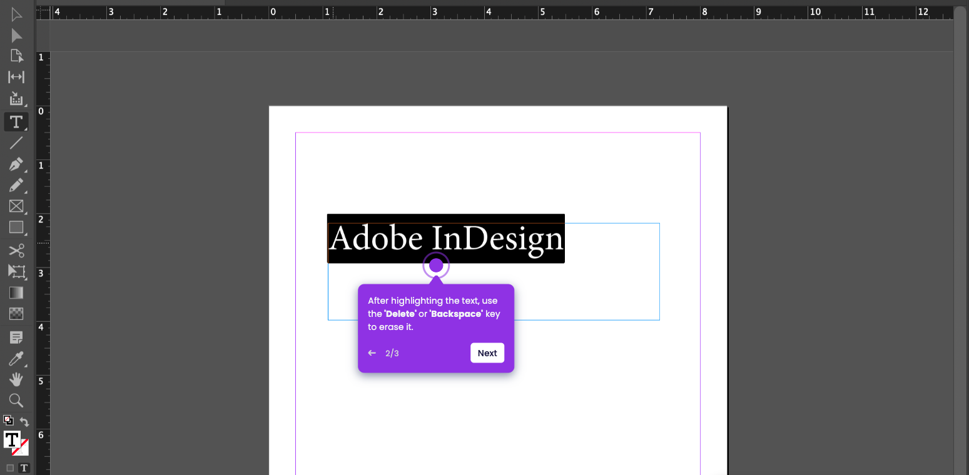This screenshot has width=969, height=475.
Task: Activate the Hand tool
Action: tap(16, 379)
